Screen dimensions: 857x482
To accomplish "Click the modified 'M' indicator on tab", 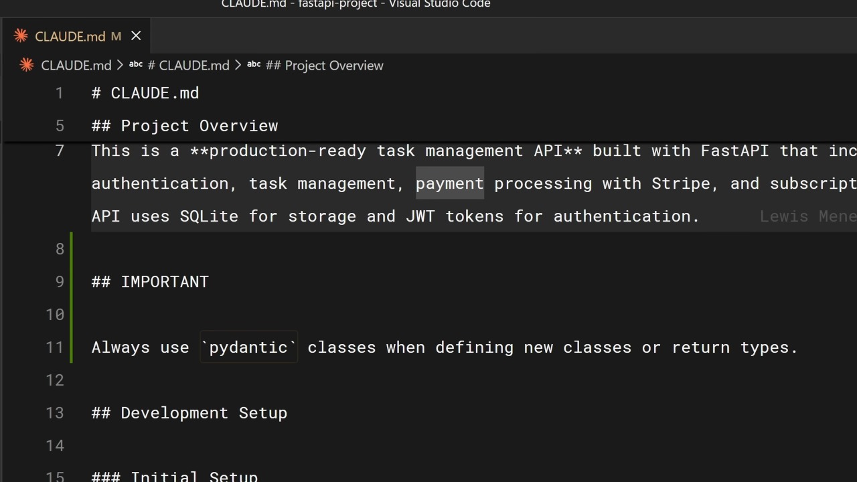I will 116,36.
